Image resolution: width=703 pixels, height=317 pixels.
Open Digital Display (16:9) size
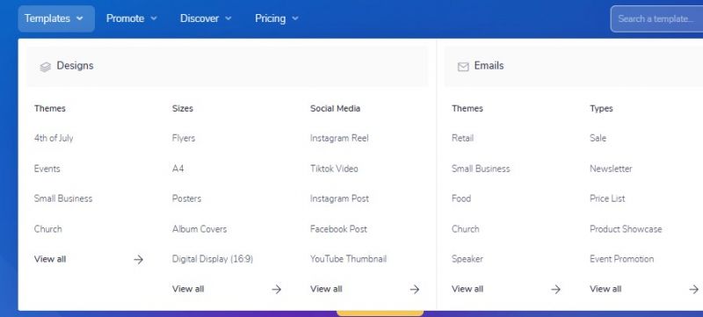click(213, 259)
